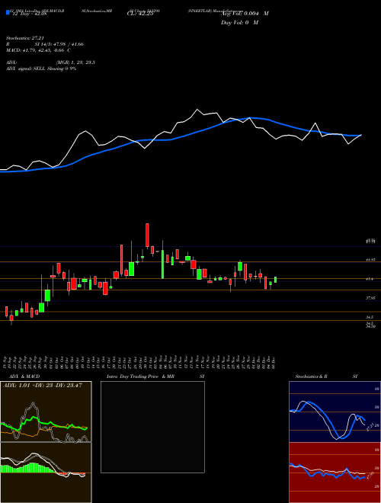Click the 'ADX: 1.01 +DY: 23 -DY: 23.47' header

(43, 385)
